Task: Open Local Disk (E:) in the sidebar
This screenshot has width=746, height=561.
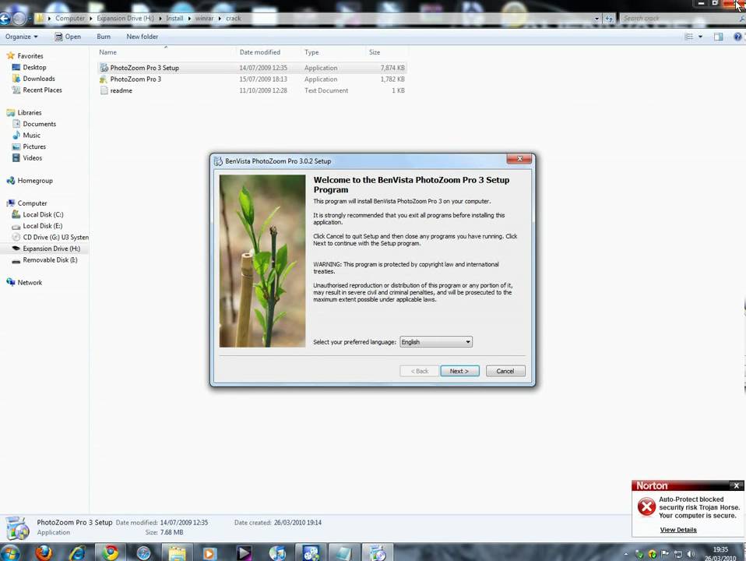Action: tap(42, 226)
